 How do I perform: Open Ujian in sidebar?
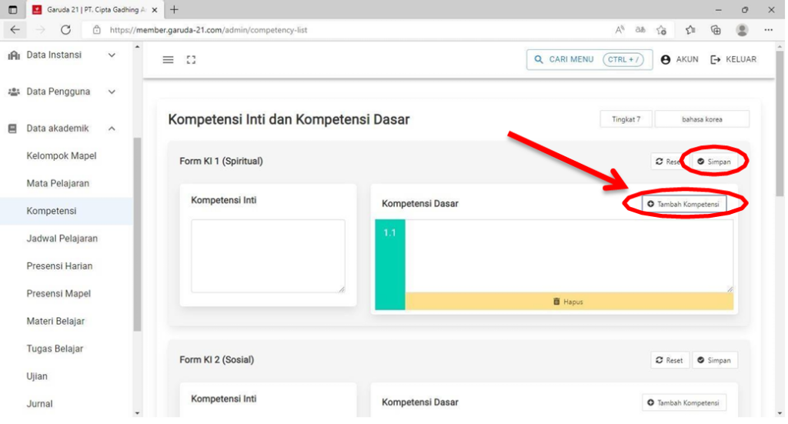37,376
